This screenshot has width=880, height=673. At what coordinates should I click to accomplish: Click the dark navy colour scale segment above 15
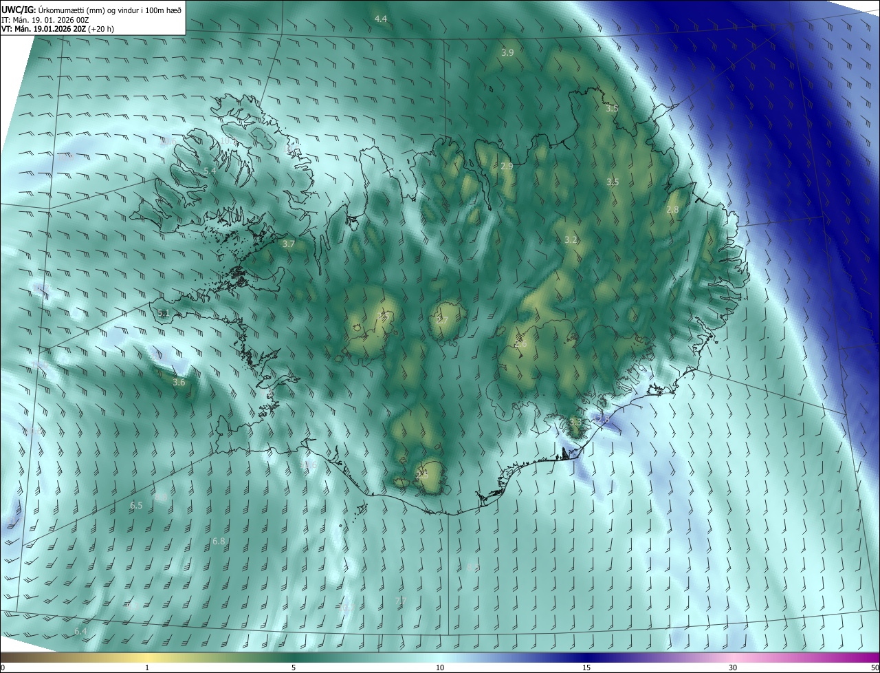coord(586,657)
